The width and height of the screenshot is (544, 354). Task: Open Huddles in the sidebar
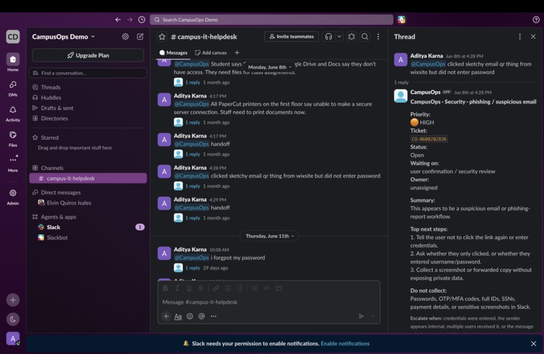[x=88, y=97]
